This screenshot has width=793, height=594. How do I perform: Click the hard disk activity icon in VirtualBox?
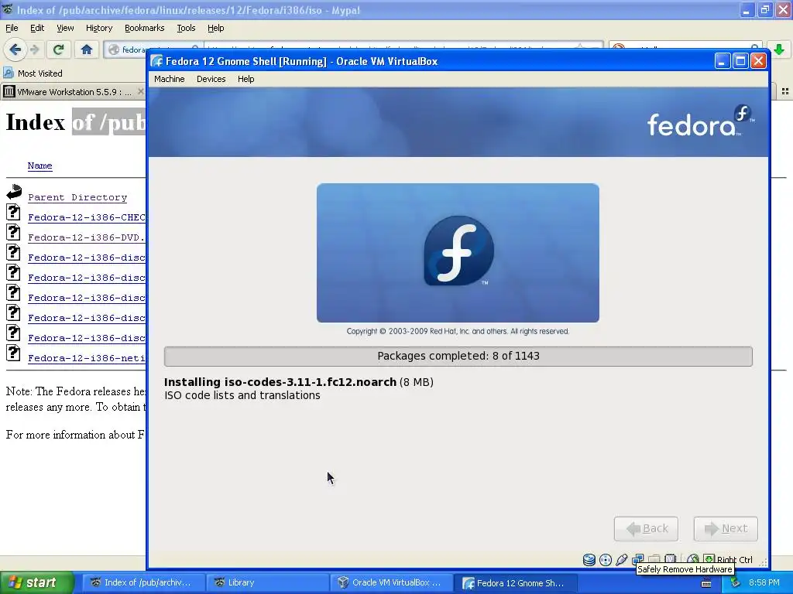[x=589, y=560]
